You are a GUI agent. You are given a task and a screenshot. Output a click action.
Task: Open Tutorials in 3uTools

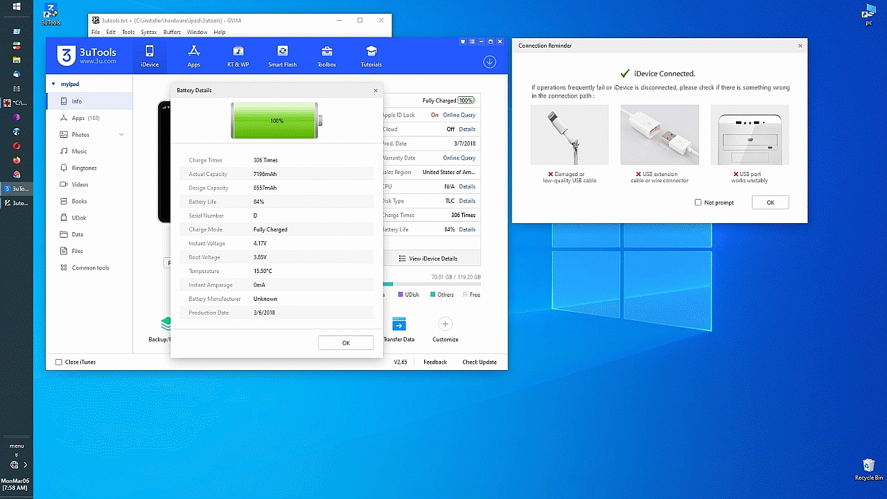(x=371, y=56)
